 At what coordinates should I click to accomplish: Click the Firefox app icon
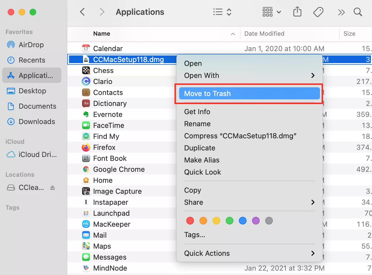point(86,147)
